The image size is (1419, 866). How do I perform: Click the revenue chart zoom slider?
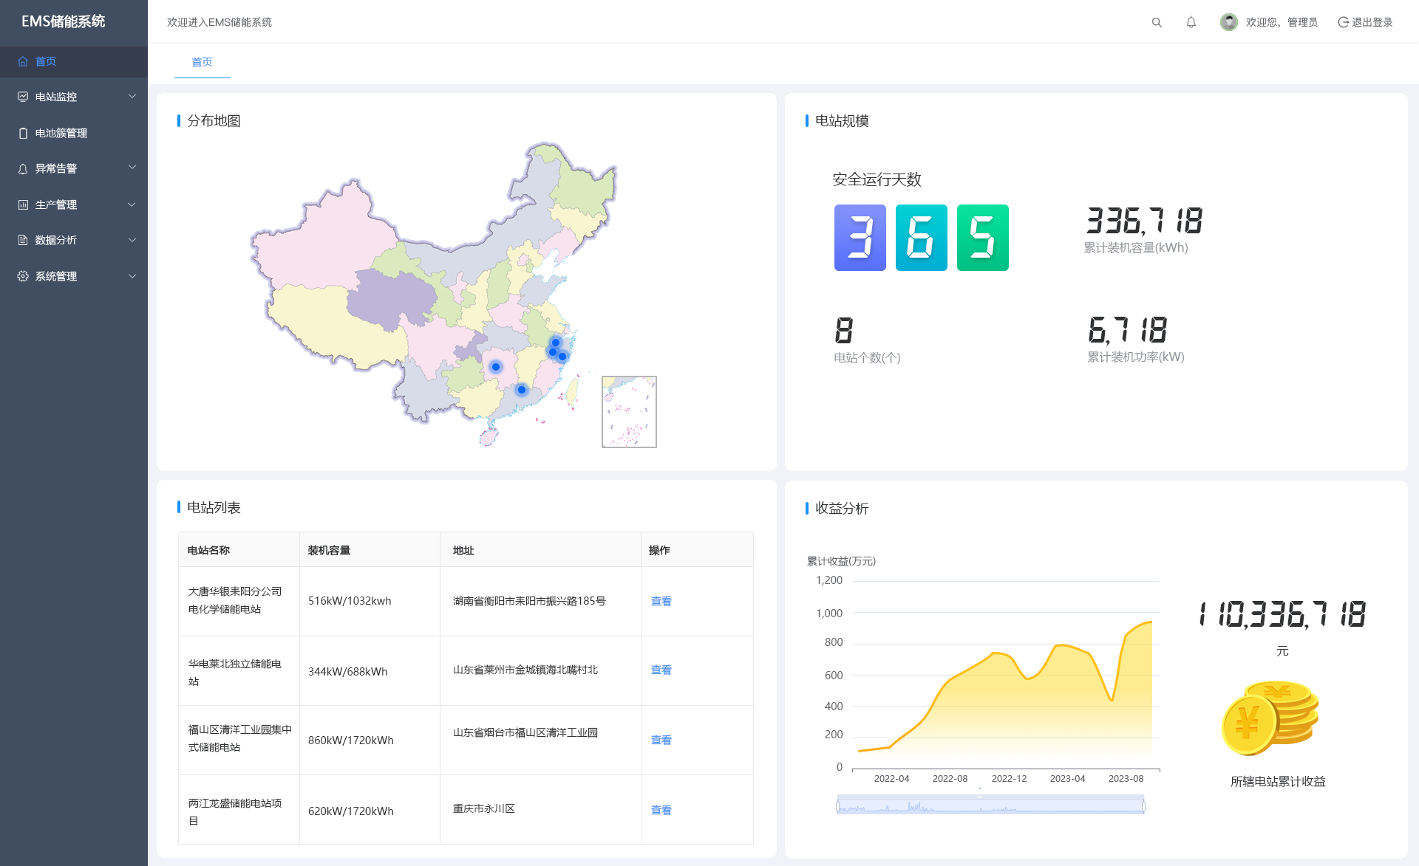click(x=990, y=806)
